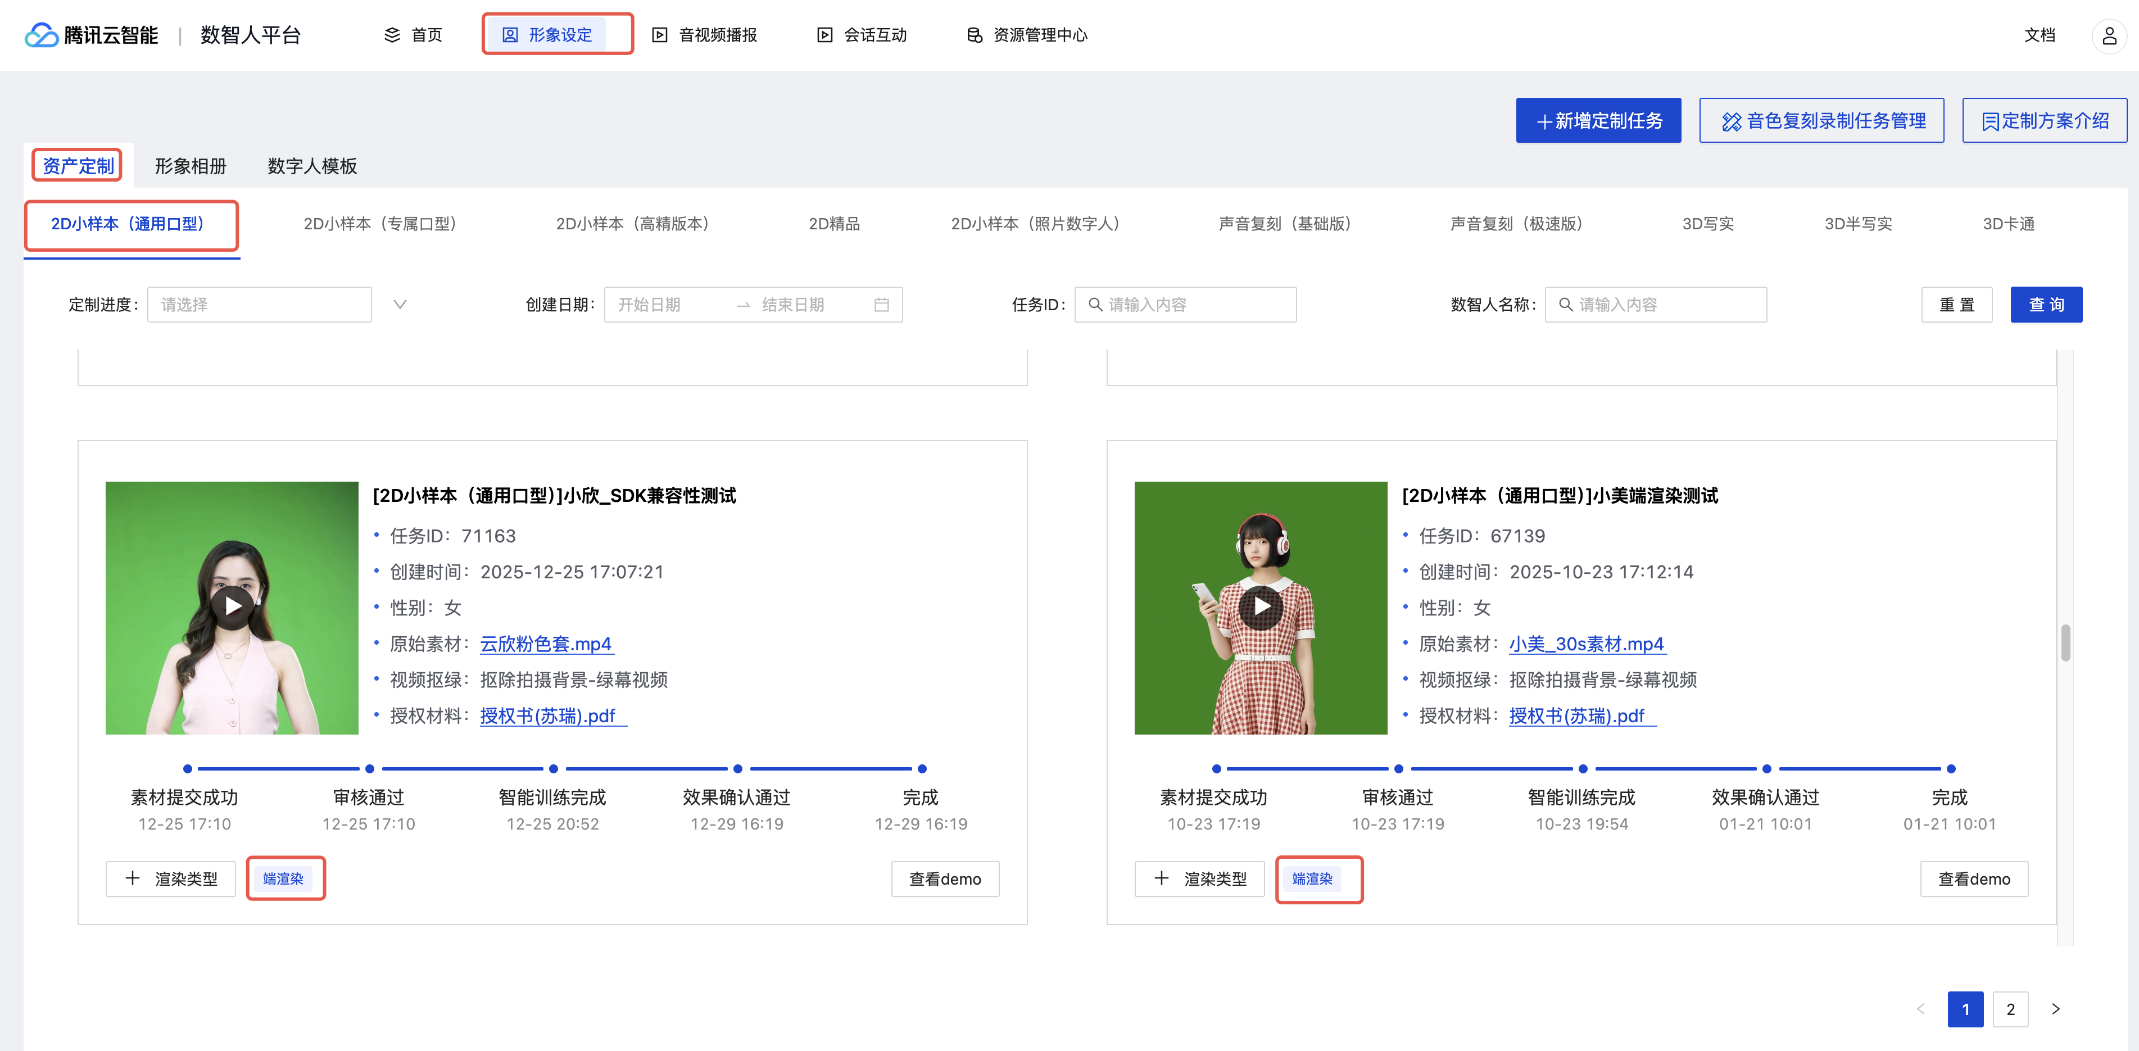
Task: Click the 完成 step marker for task 71163
Action: 922,769
